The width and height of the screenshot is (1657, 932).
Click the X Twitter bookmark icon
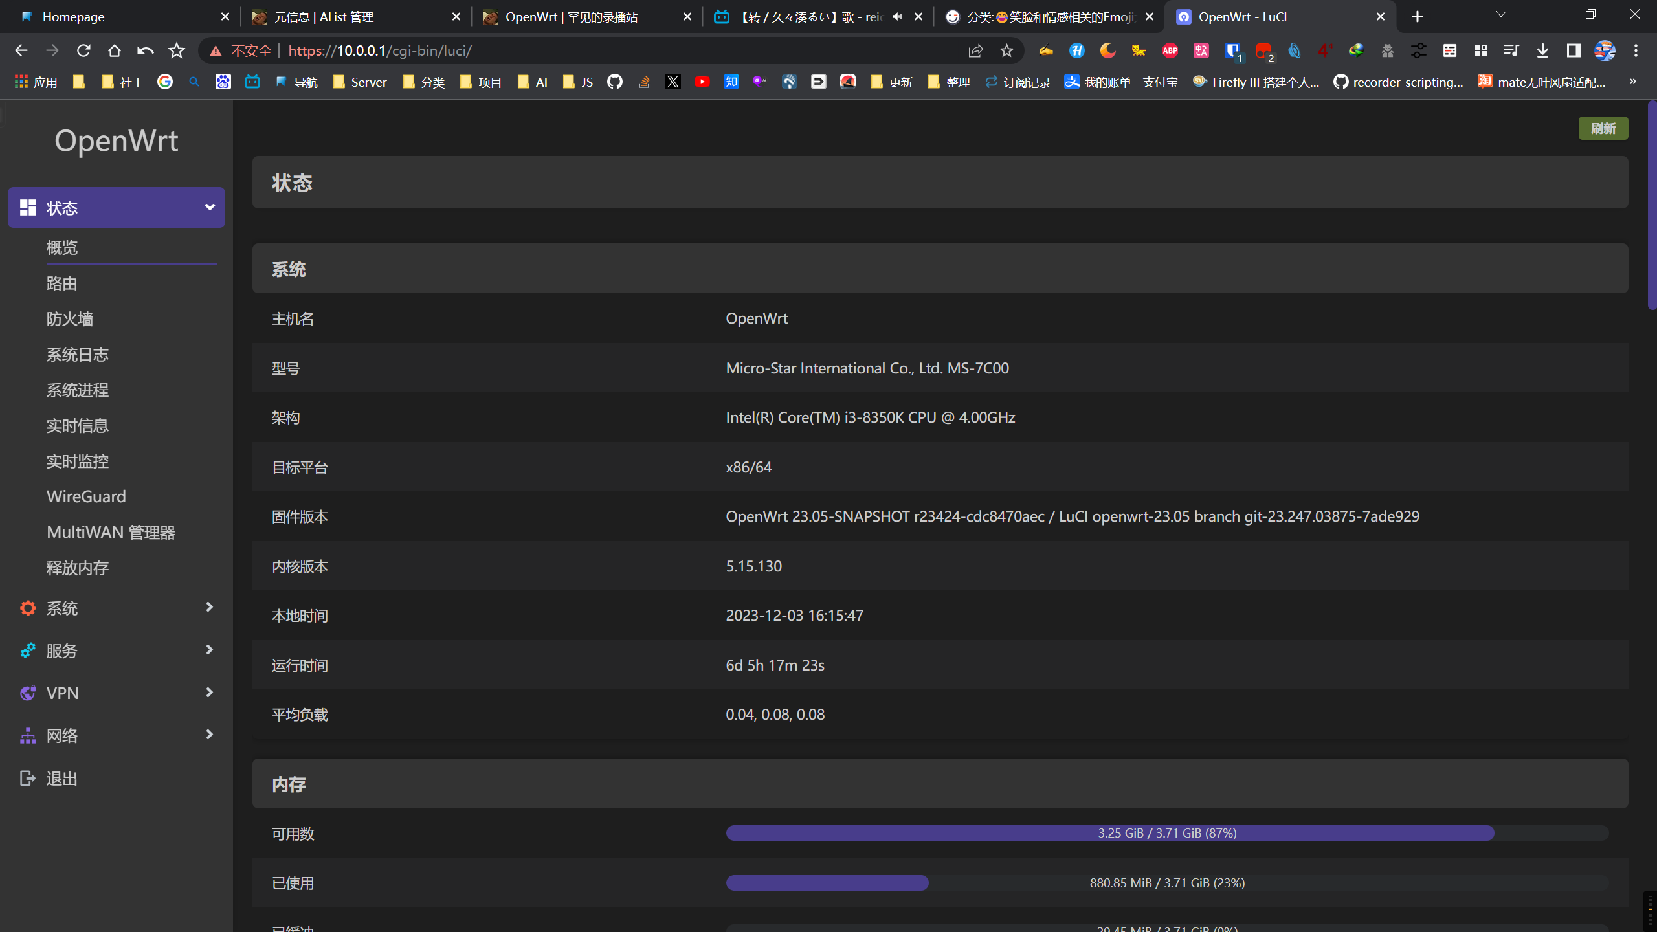point(673,82)
